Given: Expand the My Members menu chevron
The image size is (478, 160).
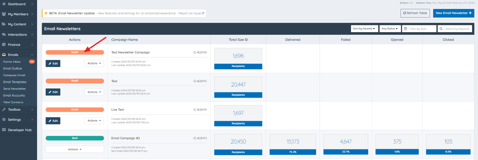Looking at the screenshot, I should pyautogui.click(x=32, y=14).
